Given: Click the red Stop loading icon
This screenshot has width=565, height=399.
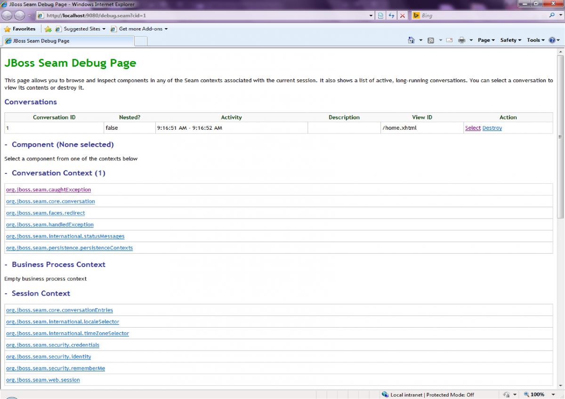Looking at the screenshot, I should [403, 16].
